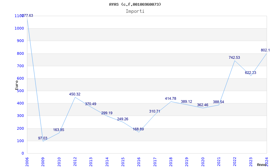
Task: Click the 414.78 data label
Action: coord(170,98)
